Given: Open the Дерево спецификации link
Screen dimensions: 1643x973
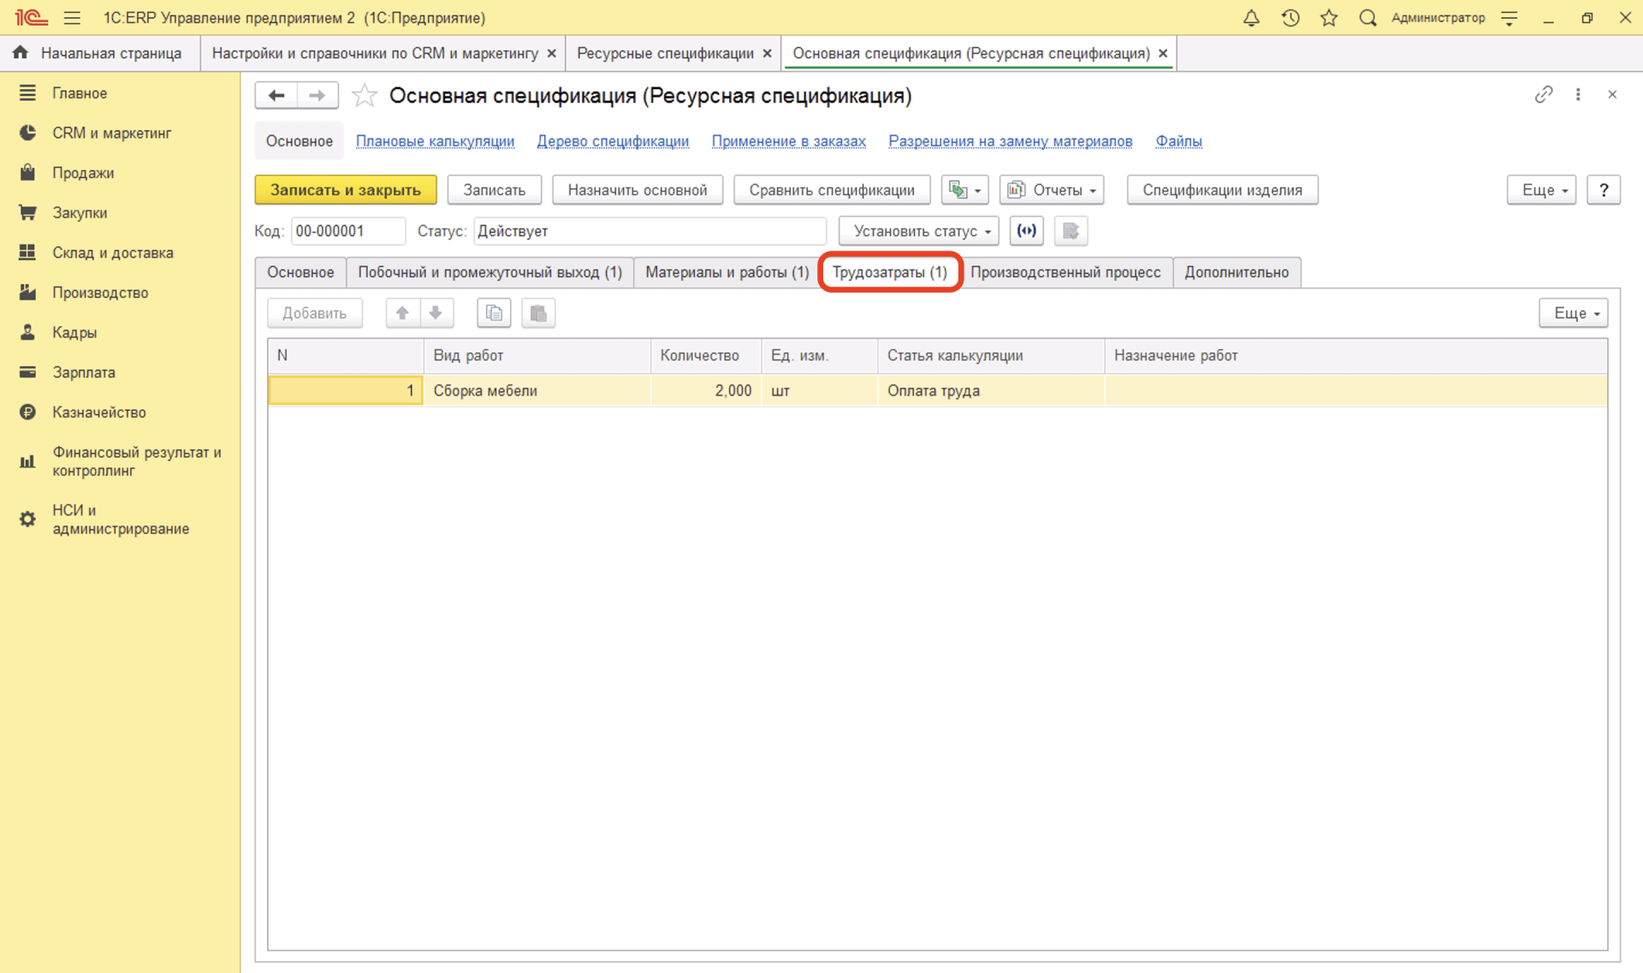Looking at the screenshot, I should coord(613,141).
